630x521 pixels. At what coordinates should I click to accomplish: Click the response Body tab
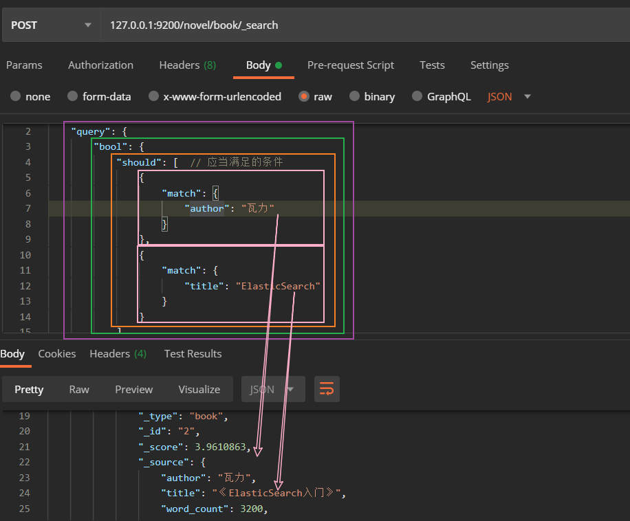12,353
